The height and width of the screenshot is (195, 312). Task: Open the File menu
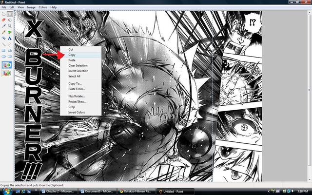click(4, 7)
